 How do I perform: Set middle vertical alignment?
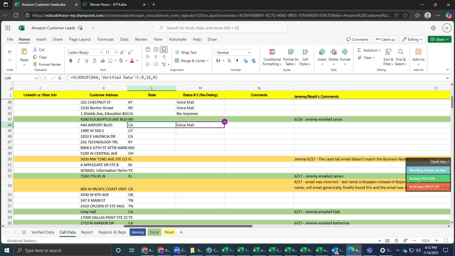click(156, 49)
